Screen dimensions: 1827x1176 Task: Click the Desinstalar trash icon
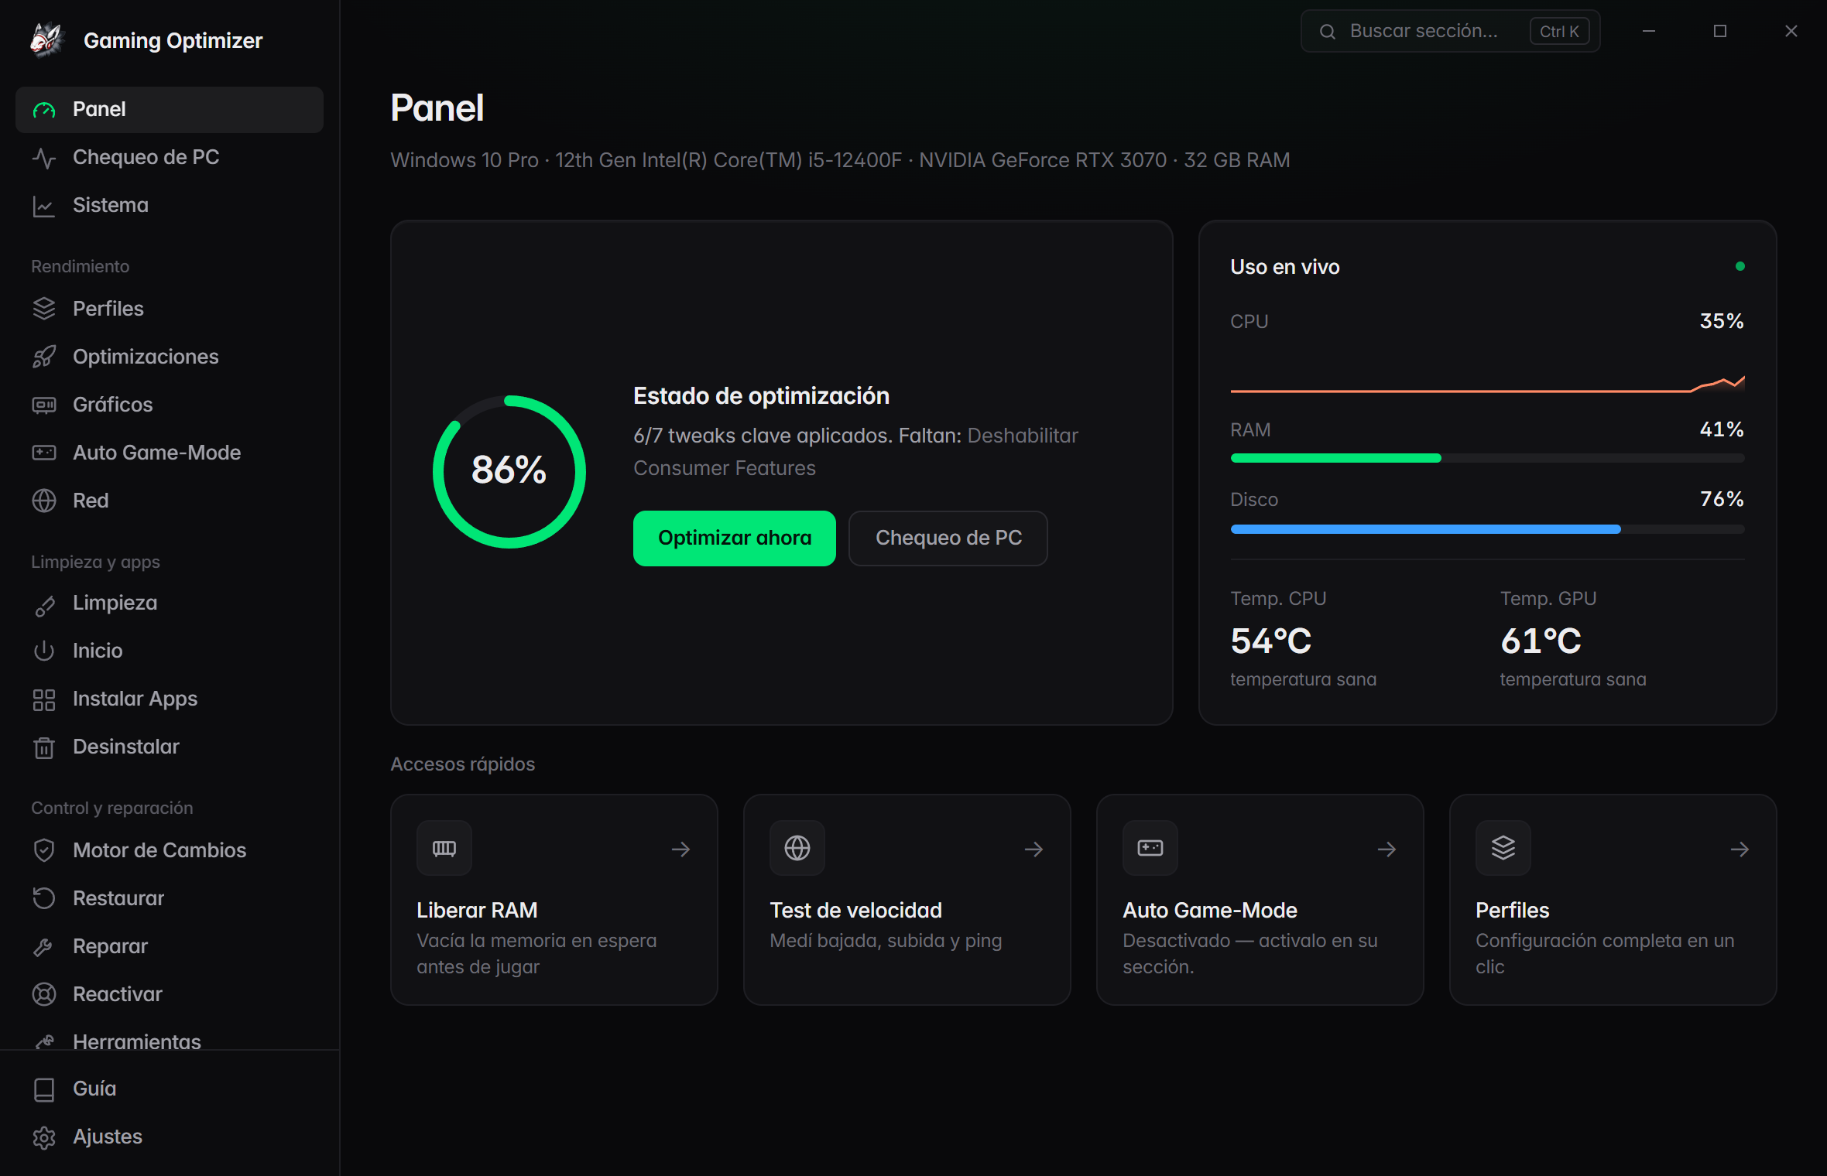pos(44,747)
